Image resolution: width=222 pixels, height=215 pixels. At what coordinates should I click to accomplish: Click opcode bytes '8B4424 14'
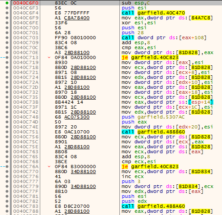[x=69, y=102]
